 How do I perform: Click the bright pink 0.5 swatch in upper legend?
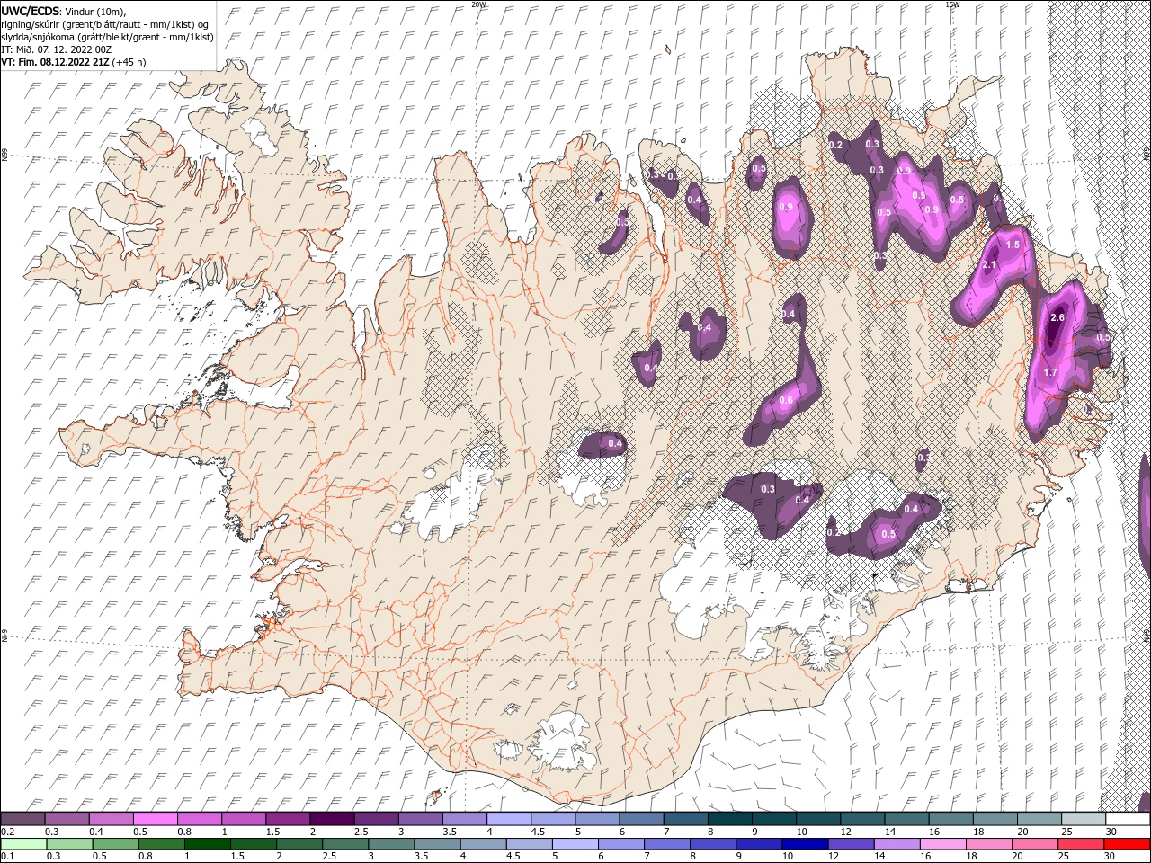pos(155,819)
